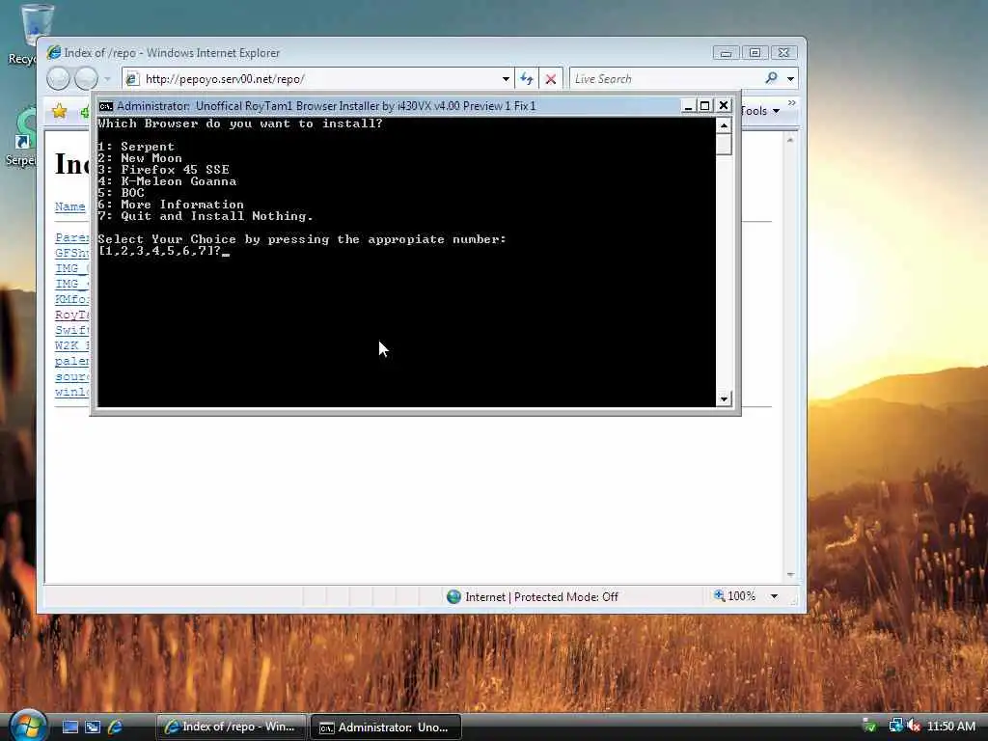Click the Internet Explorer forward button
Image resolution: width=988 pixels, height=741 pixels.
pos(86,79)
